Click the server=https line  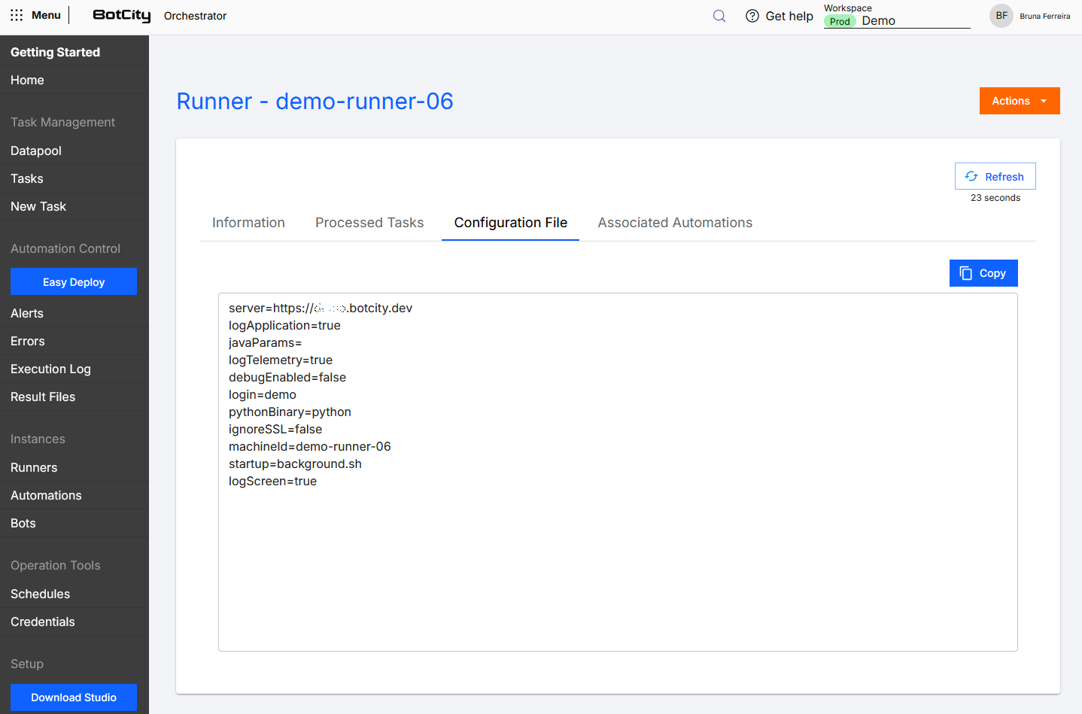321,308
